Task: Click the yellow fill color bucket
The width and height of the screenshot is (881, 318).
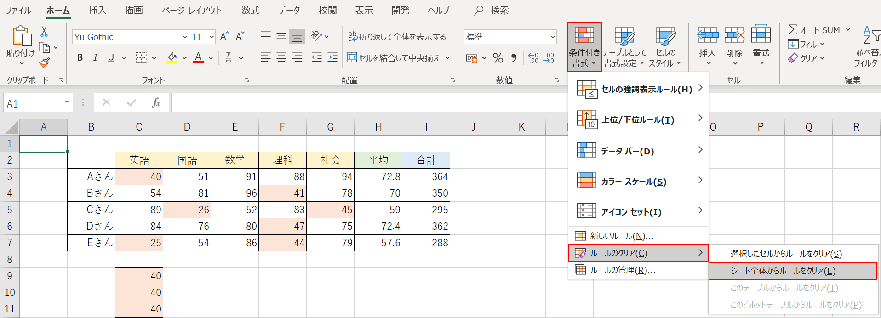Action: 172,57
